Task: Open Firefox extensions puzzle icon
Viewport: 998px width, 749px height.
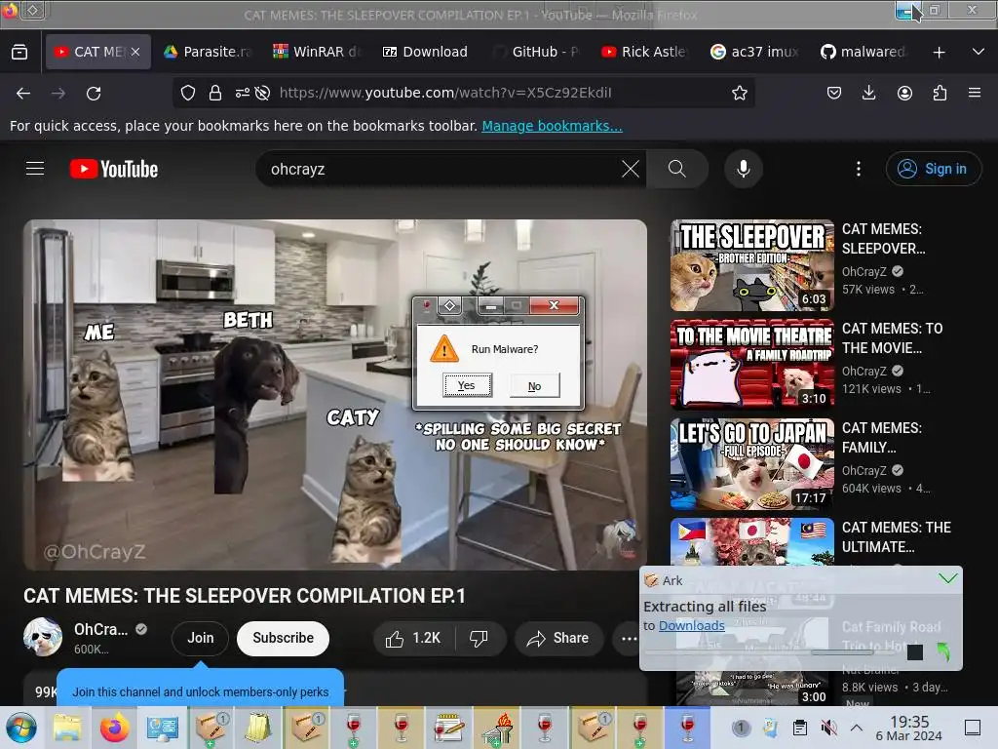Action: pos(940,93)
